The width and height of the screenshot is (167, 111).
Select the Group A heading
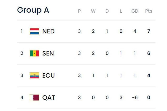[x=33, y=10]
